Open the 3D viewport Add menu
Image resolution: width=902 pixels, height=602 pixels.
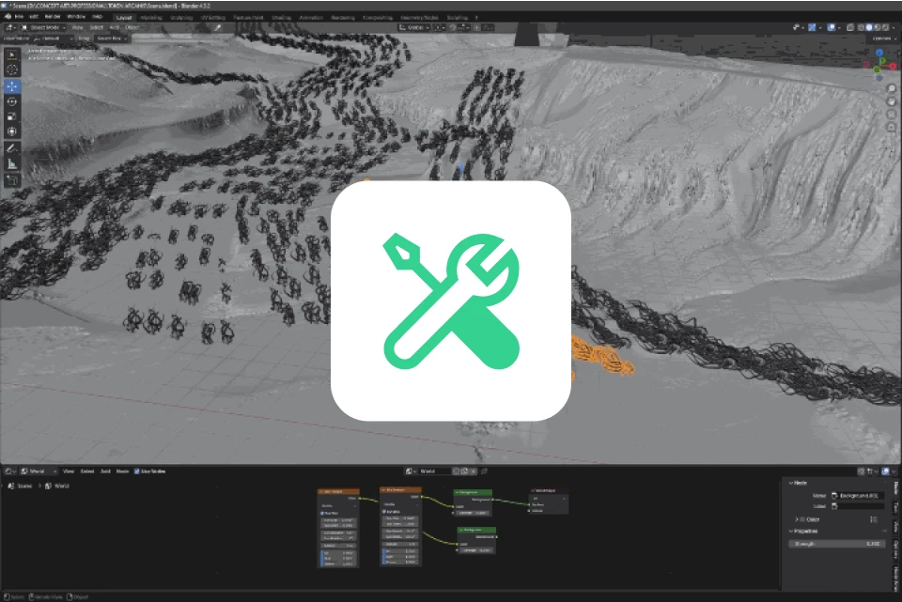pyautogui.click(x=115, y=27)
